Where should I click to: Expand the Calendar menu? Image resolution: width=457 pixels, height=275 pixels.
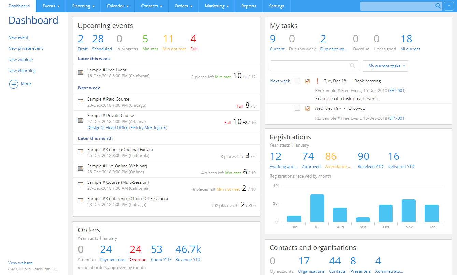pyautogui.click(x=118, y=6)
